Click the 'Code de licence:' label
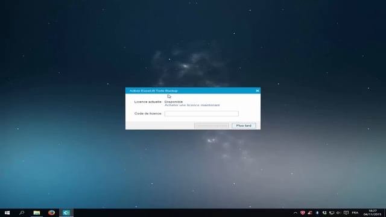 (148, 113)
